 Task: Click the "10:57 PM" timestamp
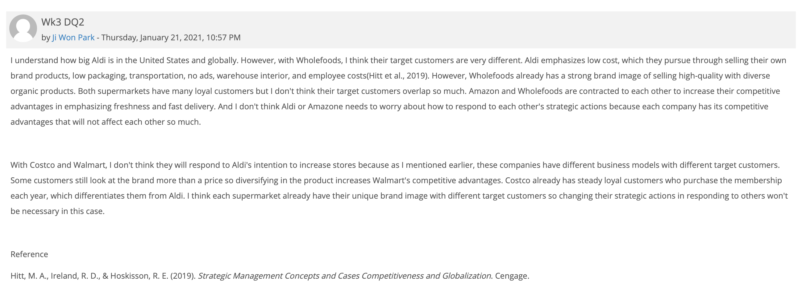pyautogui.click(x=224, y=37)
